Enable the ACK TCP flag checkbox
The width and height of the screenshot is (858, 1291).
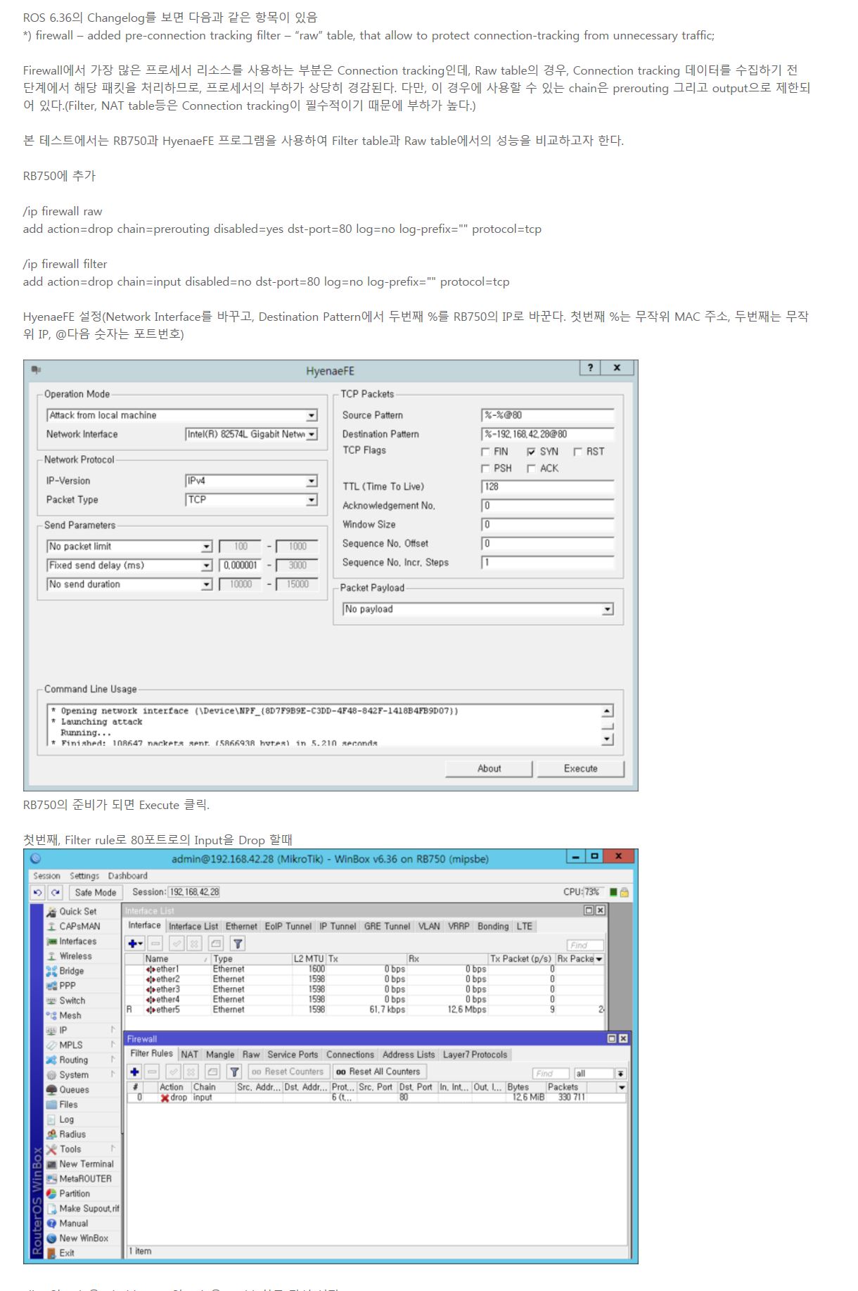tap(532, 469)
